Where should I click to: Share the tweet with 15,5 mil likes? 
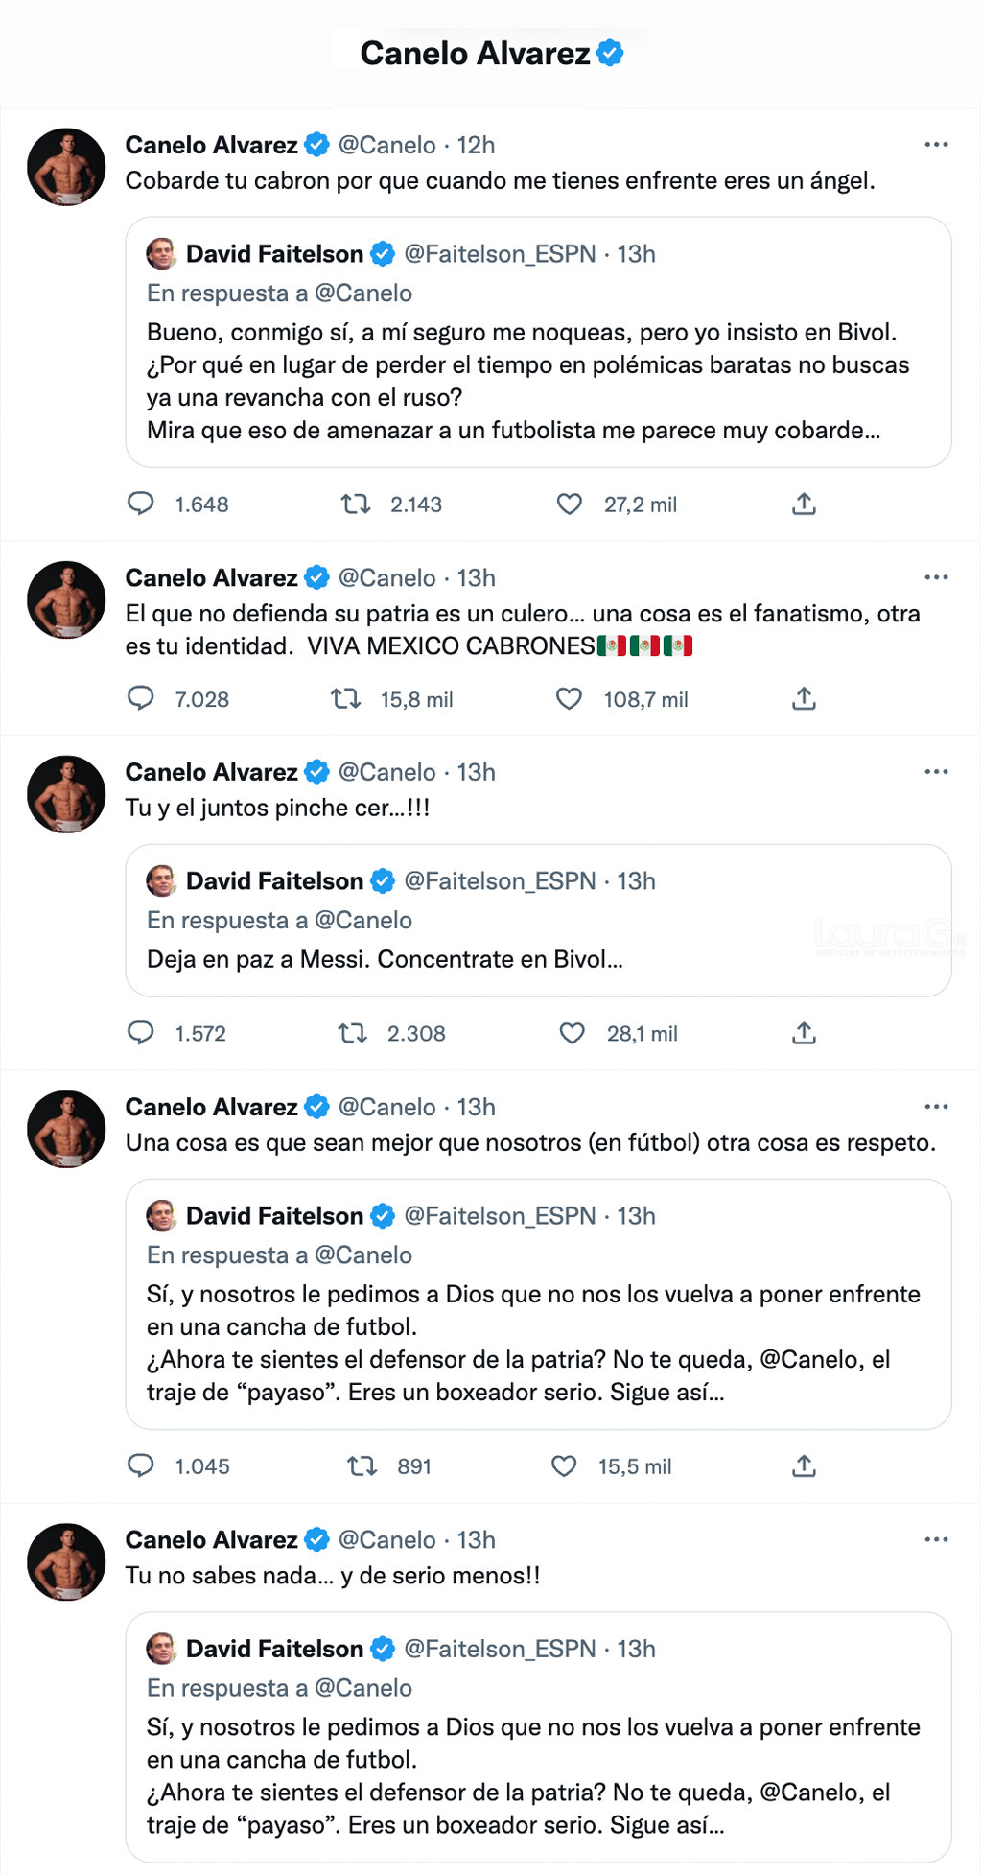(x=804, y=1465)
